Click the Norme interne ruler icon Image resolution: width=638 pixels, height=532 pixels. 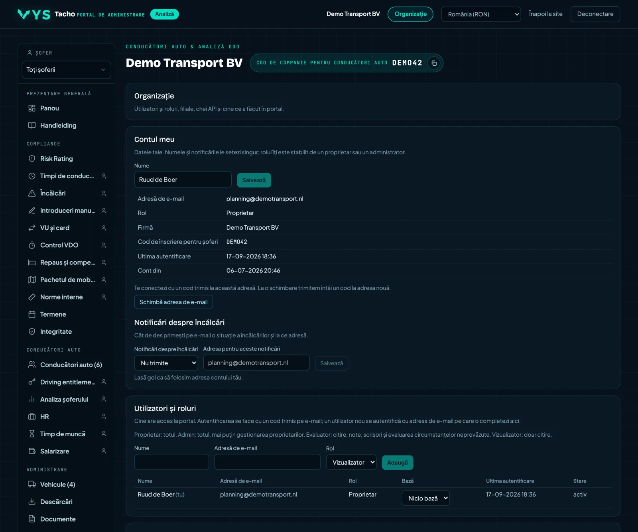pyautogui.click(x=32, y=297)
